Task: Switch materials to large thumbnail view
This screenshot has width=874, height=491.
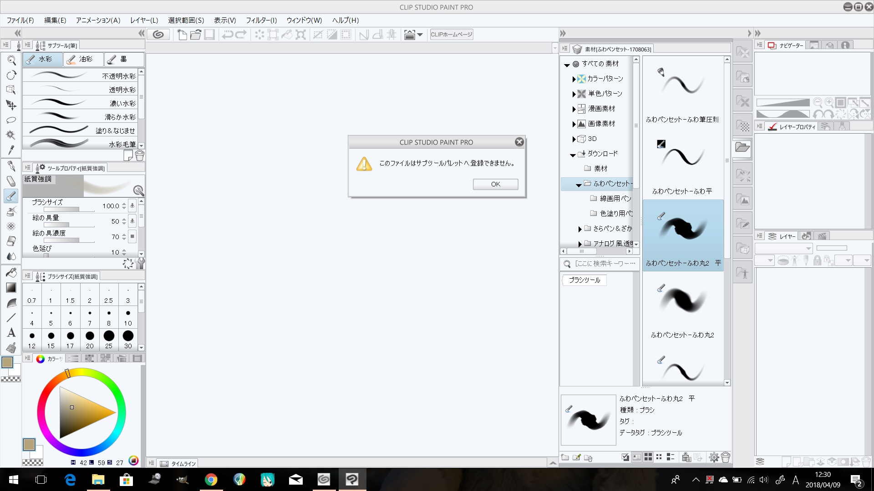Action: pos(648,457)
